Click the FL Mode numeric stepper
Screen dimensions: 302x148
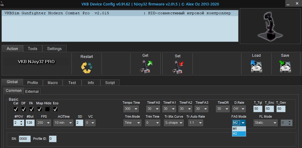(x=286, y=123)
